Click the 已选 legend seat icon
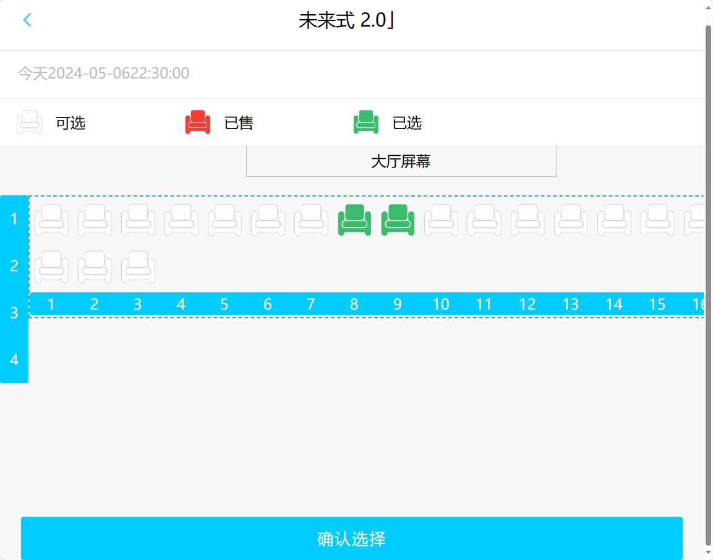This screenshot has height=560, width=713. coord(365,122)
